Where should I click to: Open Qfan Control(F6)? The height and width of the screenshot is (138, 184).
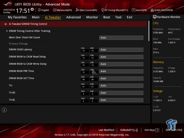(86, 10)
